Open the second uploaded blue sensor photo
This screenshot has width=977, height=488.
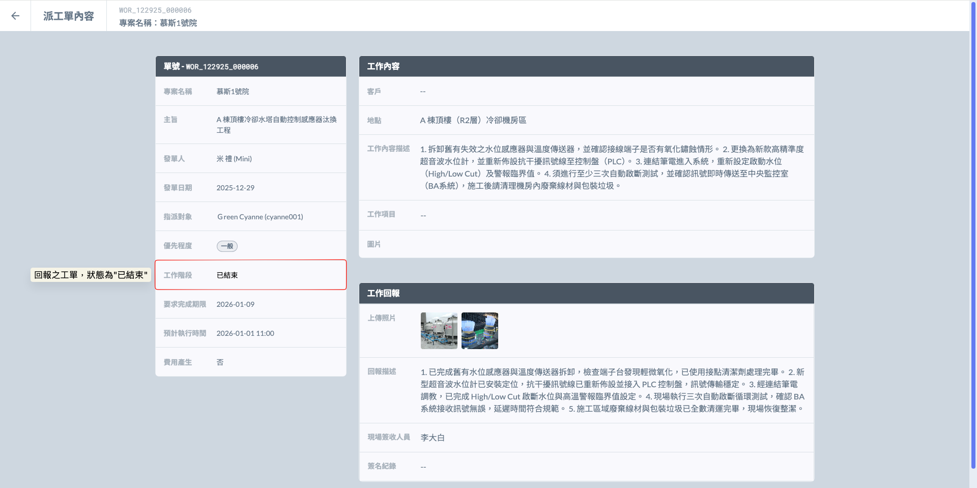click(x=479, y=331)
